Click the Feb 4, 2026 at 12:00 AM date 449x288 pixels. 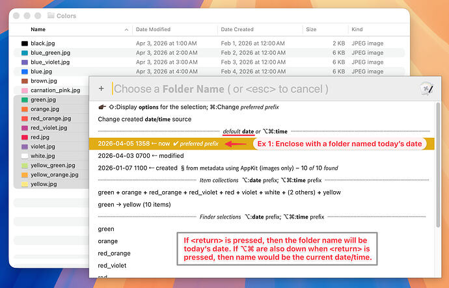click(x=253, y=72)
